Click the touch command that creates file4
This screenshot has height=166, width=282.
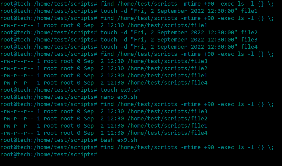179,47
